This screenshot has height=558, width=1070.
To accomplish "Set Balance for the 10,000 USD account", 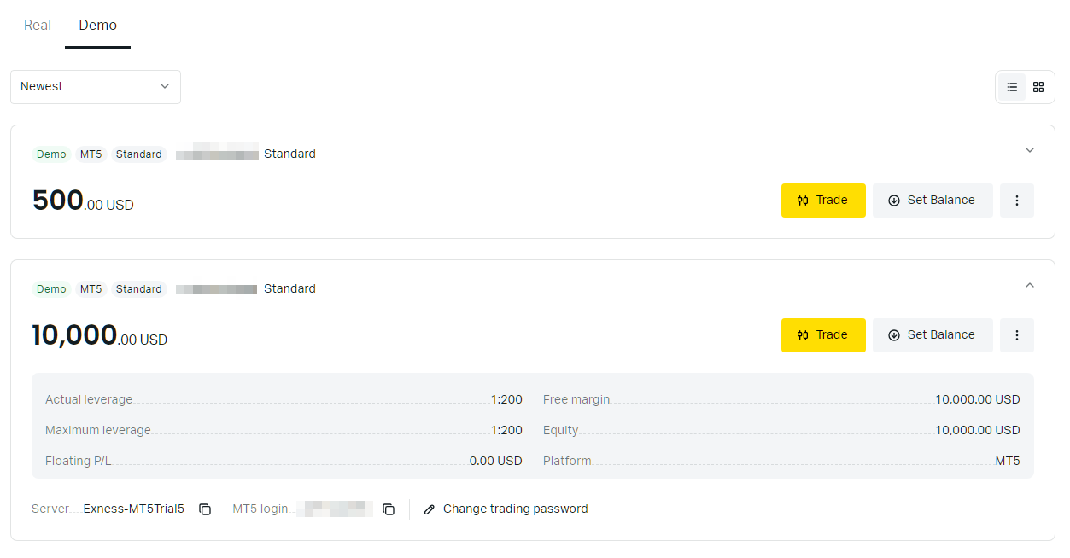I will click(932, 335).
